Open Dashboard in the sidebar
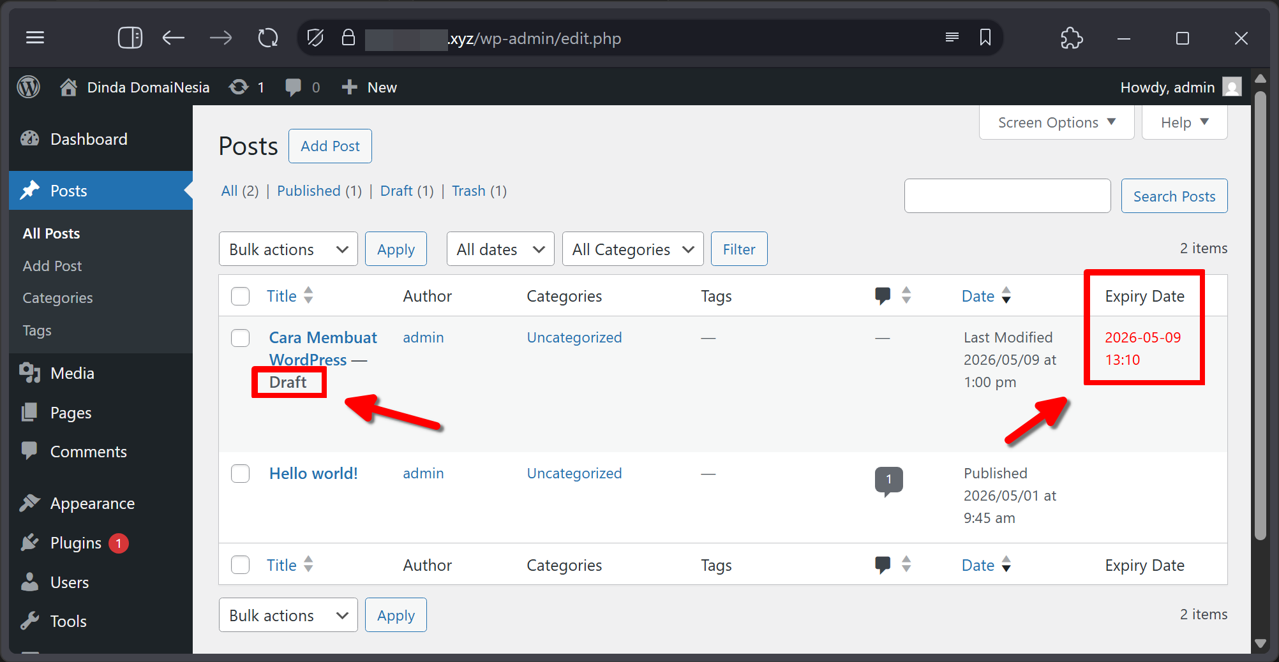 coord(101,139)
